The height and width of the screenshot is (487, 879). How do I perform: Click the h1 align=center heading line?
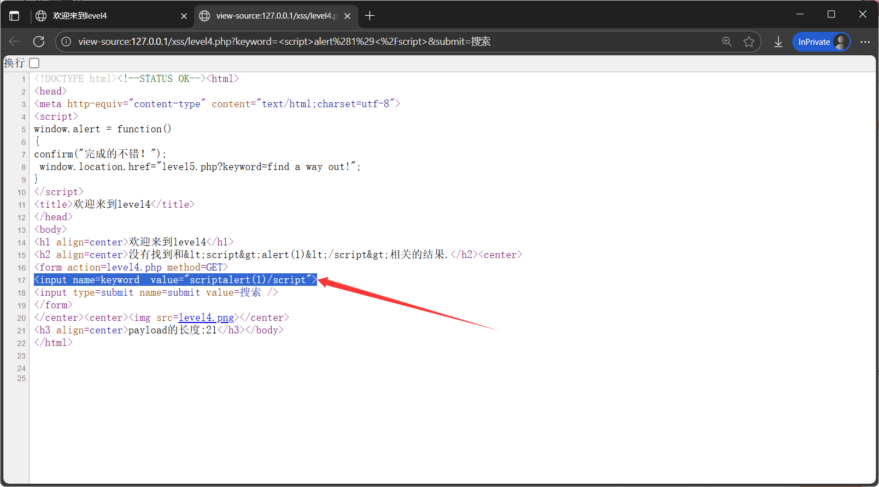(134, 242)
